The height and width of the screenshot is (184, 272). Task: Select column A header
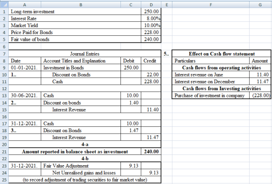point(25,5)
